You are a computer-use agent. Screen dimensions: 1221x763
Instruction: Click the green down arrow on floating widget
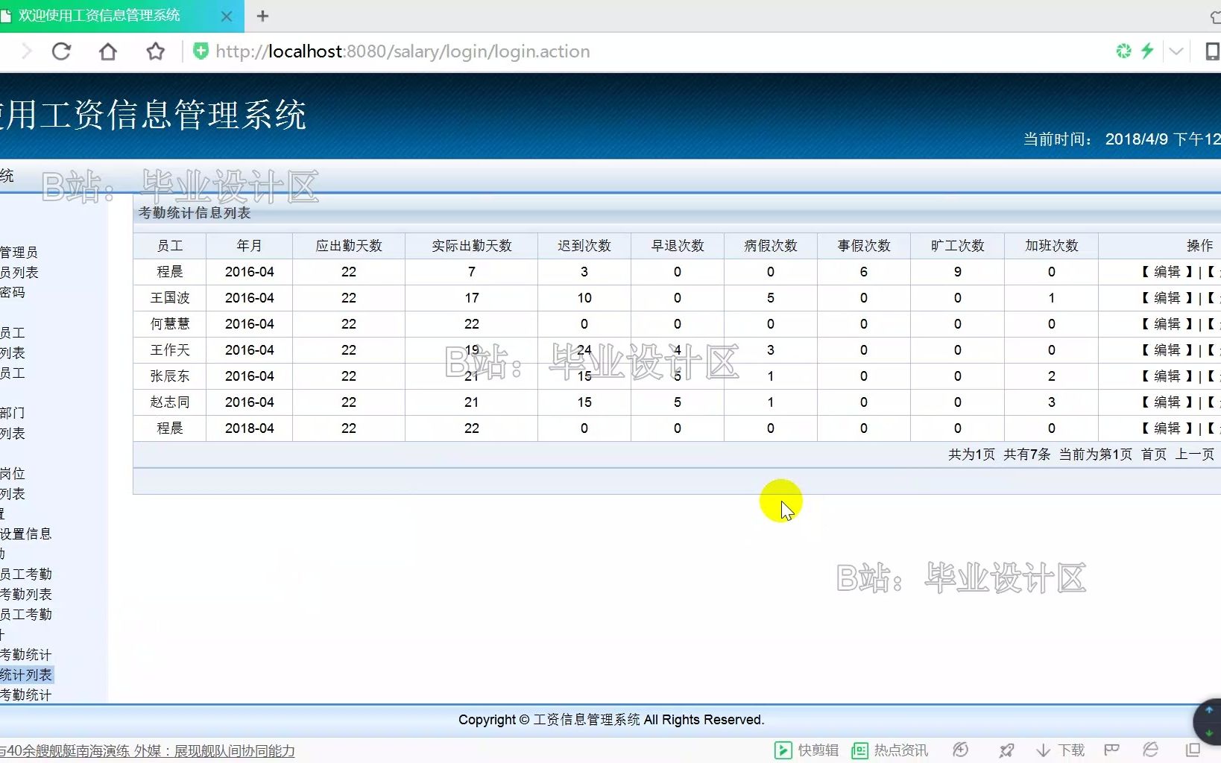click(1209, 733)
